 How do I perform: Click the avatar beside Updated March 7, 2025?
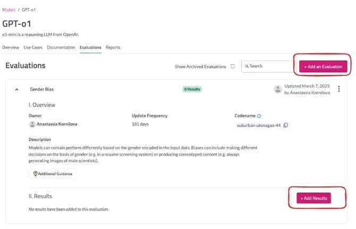[278, 89]
